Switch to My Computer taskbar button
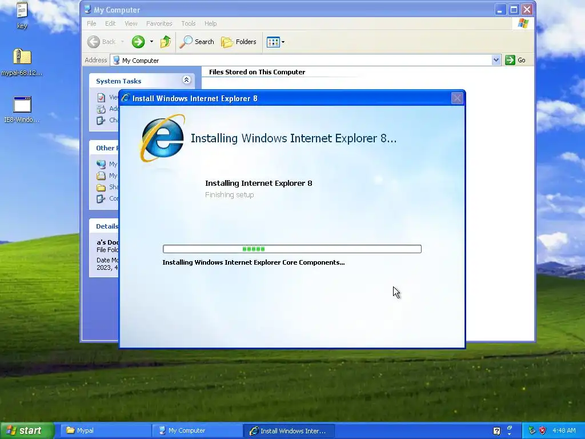 197,431
